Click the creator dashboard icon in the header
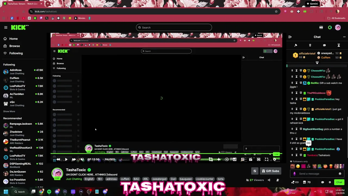 click(x=321, y=27)
